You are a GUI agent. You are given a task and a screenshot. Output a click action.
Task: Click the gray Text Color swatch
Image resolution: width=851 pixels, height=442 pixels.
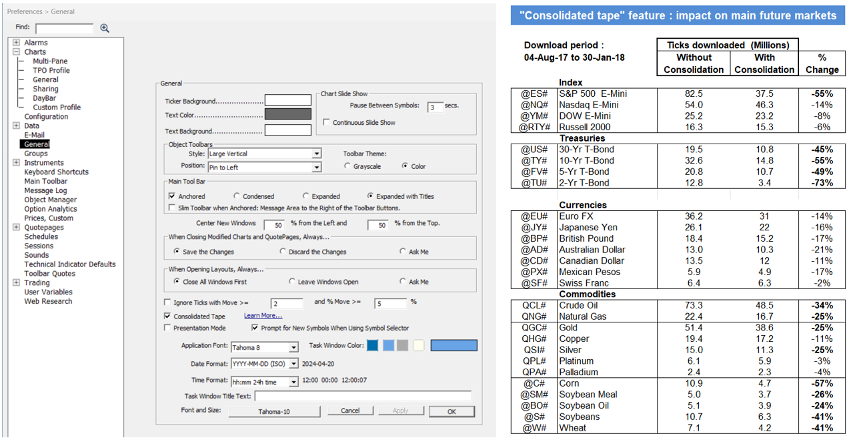click(x=288, y=114)
